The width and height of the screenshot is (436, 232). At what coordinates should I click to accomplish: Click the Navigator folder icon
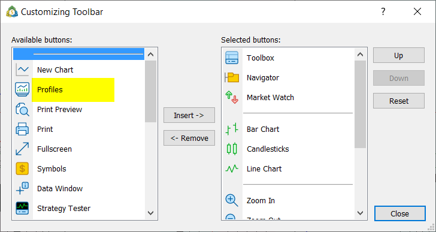[232, 77]
